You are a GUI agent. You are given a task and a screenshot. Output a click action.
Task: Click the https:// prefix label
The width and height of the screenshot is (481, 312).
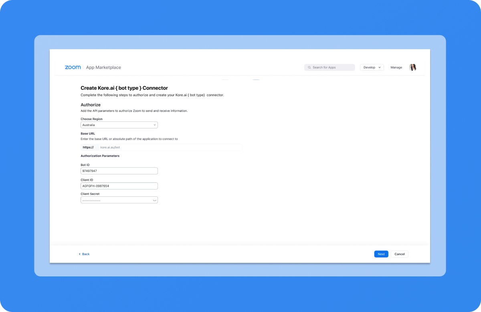click(88, 147)
